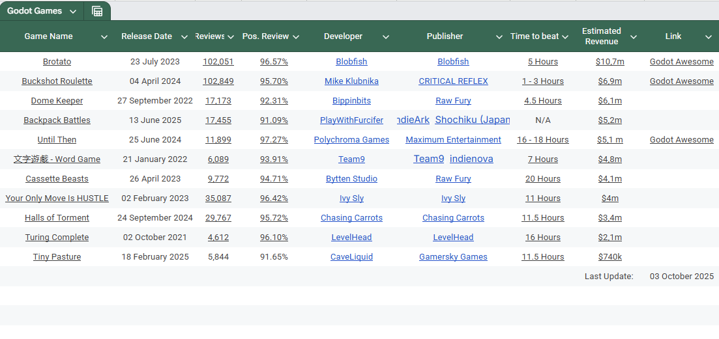Image resolution: width=719 pixels, height=339 pixels.
Task: Open Estimated Revenue column dropdown
Action: pos(634,37)
